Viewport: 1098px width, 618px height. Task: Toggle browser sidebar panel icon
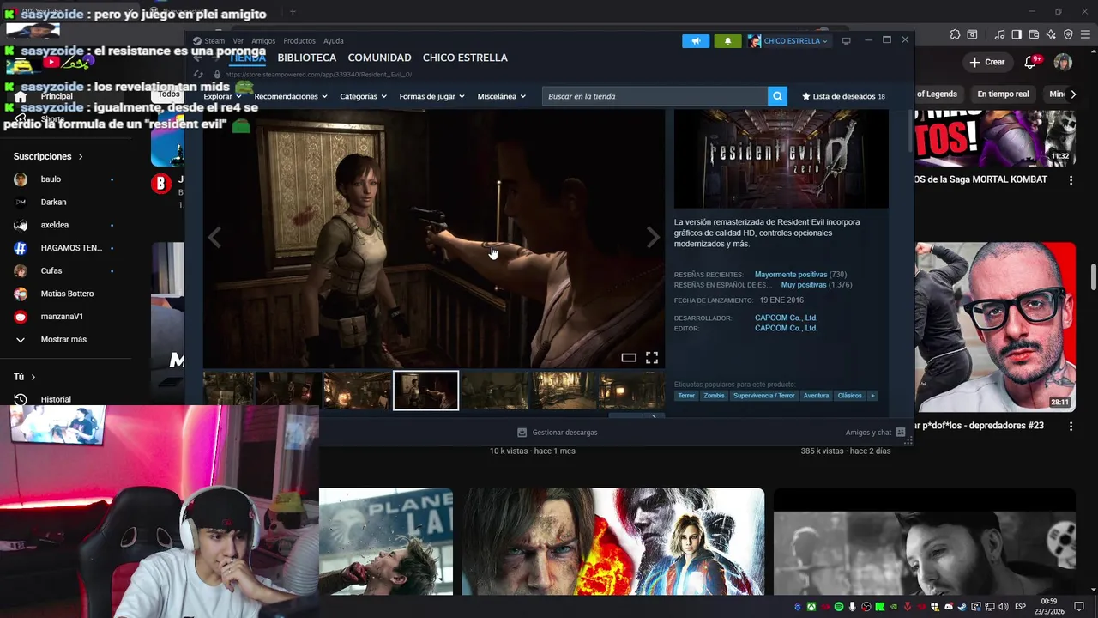(x=1017, y=34)
